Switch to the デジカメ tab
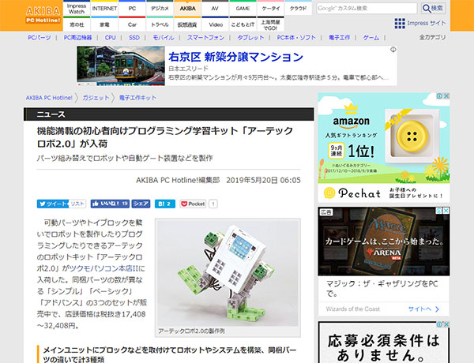This screenshot has height=363, width=474. (x=160, y=9)
